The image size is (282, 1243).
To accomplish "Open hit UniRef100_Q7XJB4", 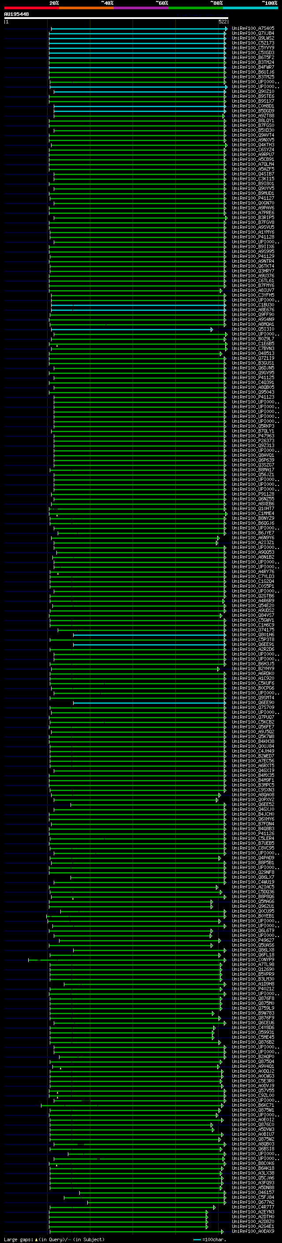I will 253,34.
